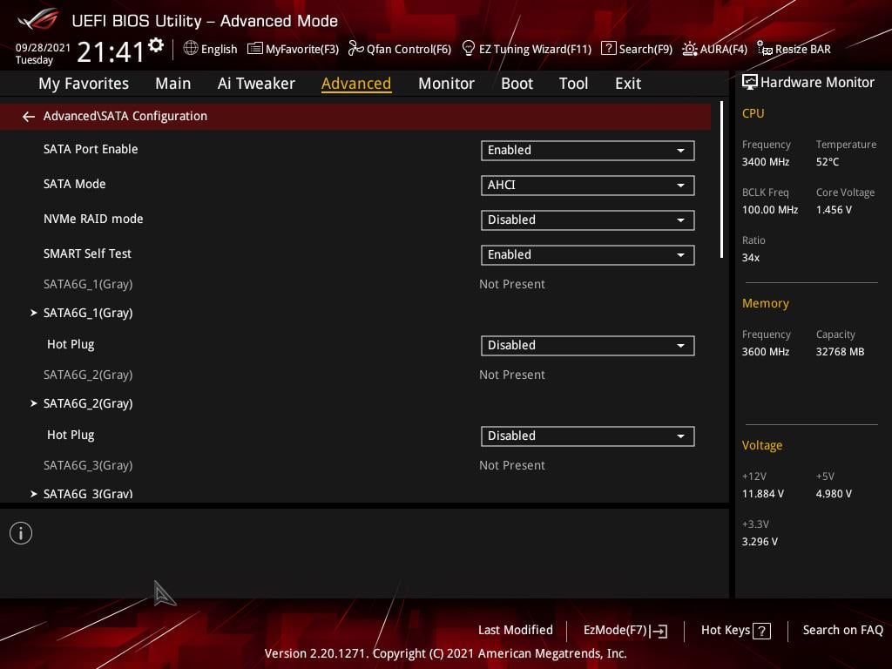The width and height of the screenshot is (892, 669).
Task: Click the Resize BAR icon
Action: click(x=764, y=49)
